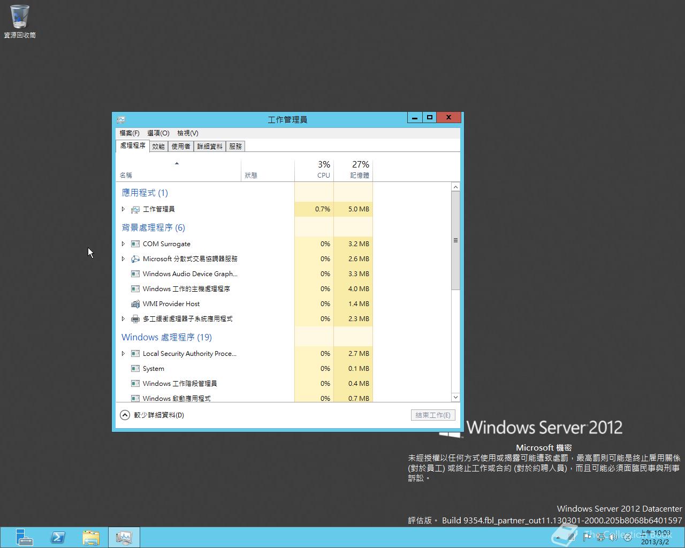Switch to the 效能 tab
Viewport: 685px width, 548px height.
coord(158,146)
